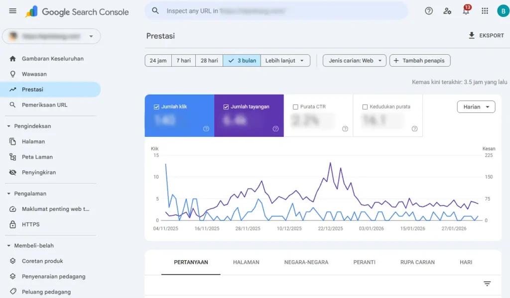Click the help question mark icon
This screenshot has height=298, width=510.
428,11
